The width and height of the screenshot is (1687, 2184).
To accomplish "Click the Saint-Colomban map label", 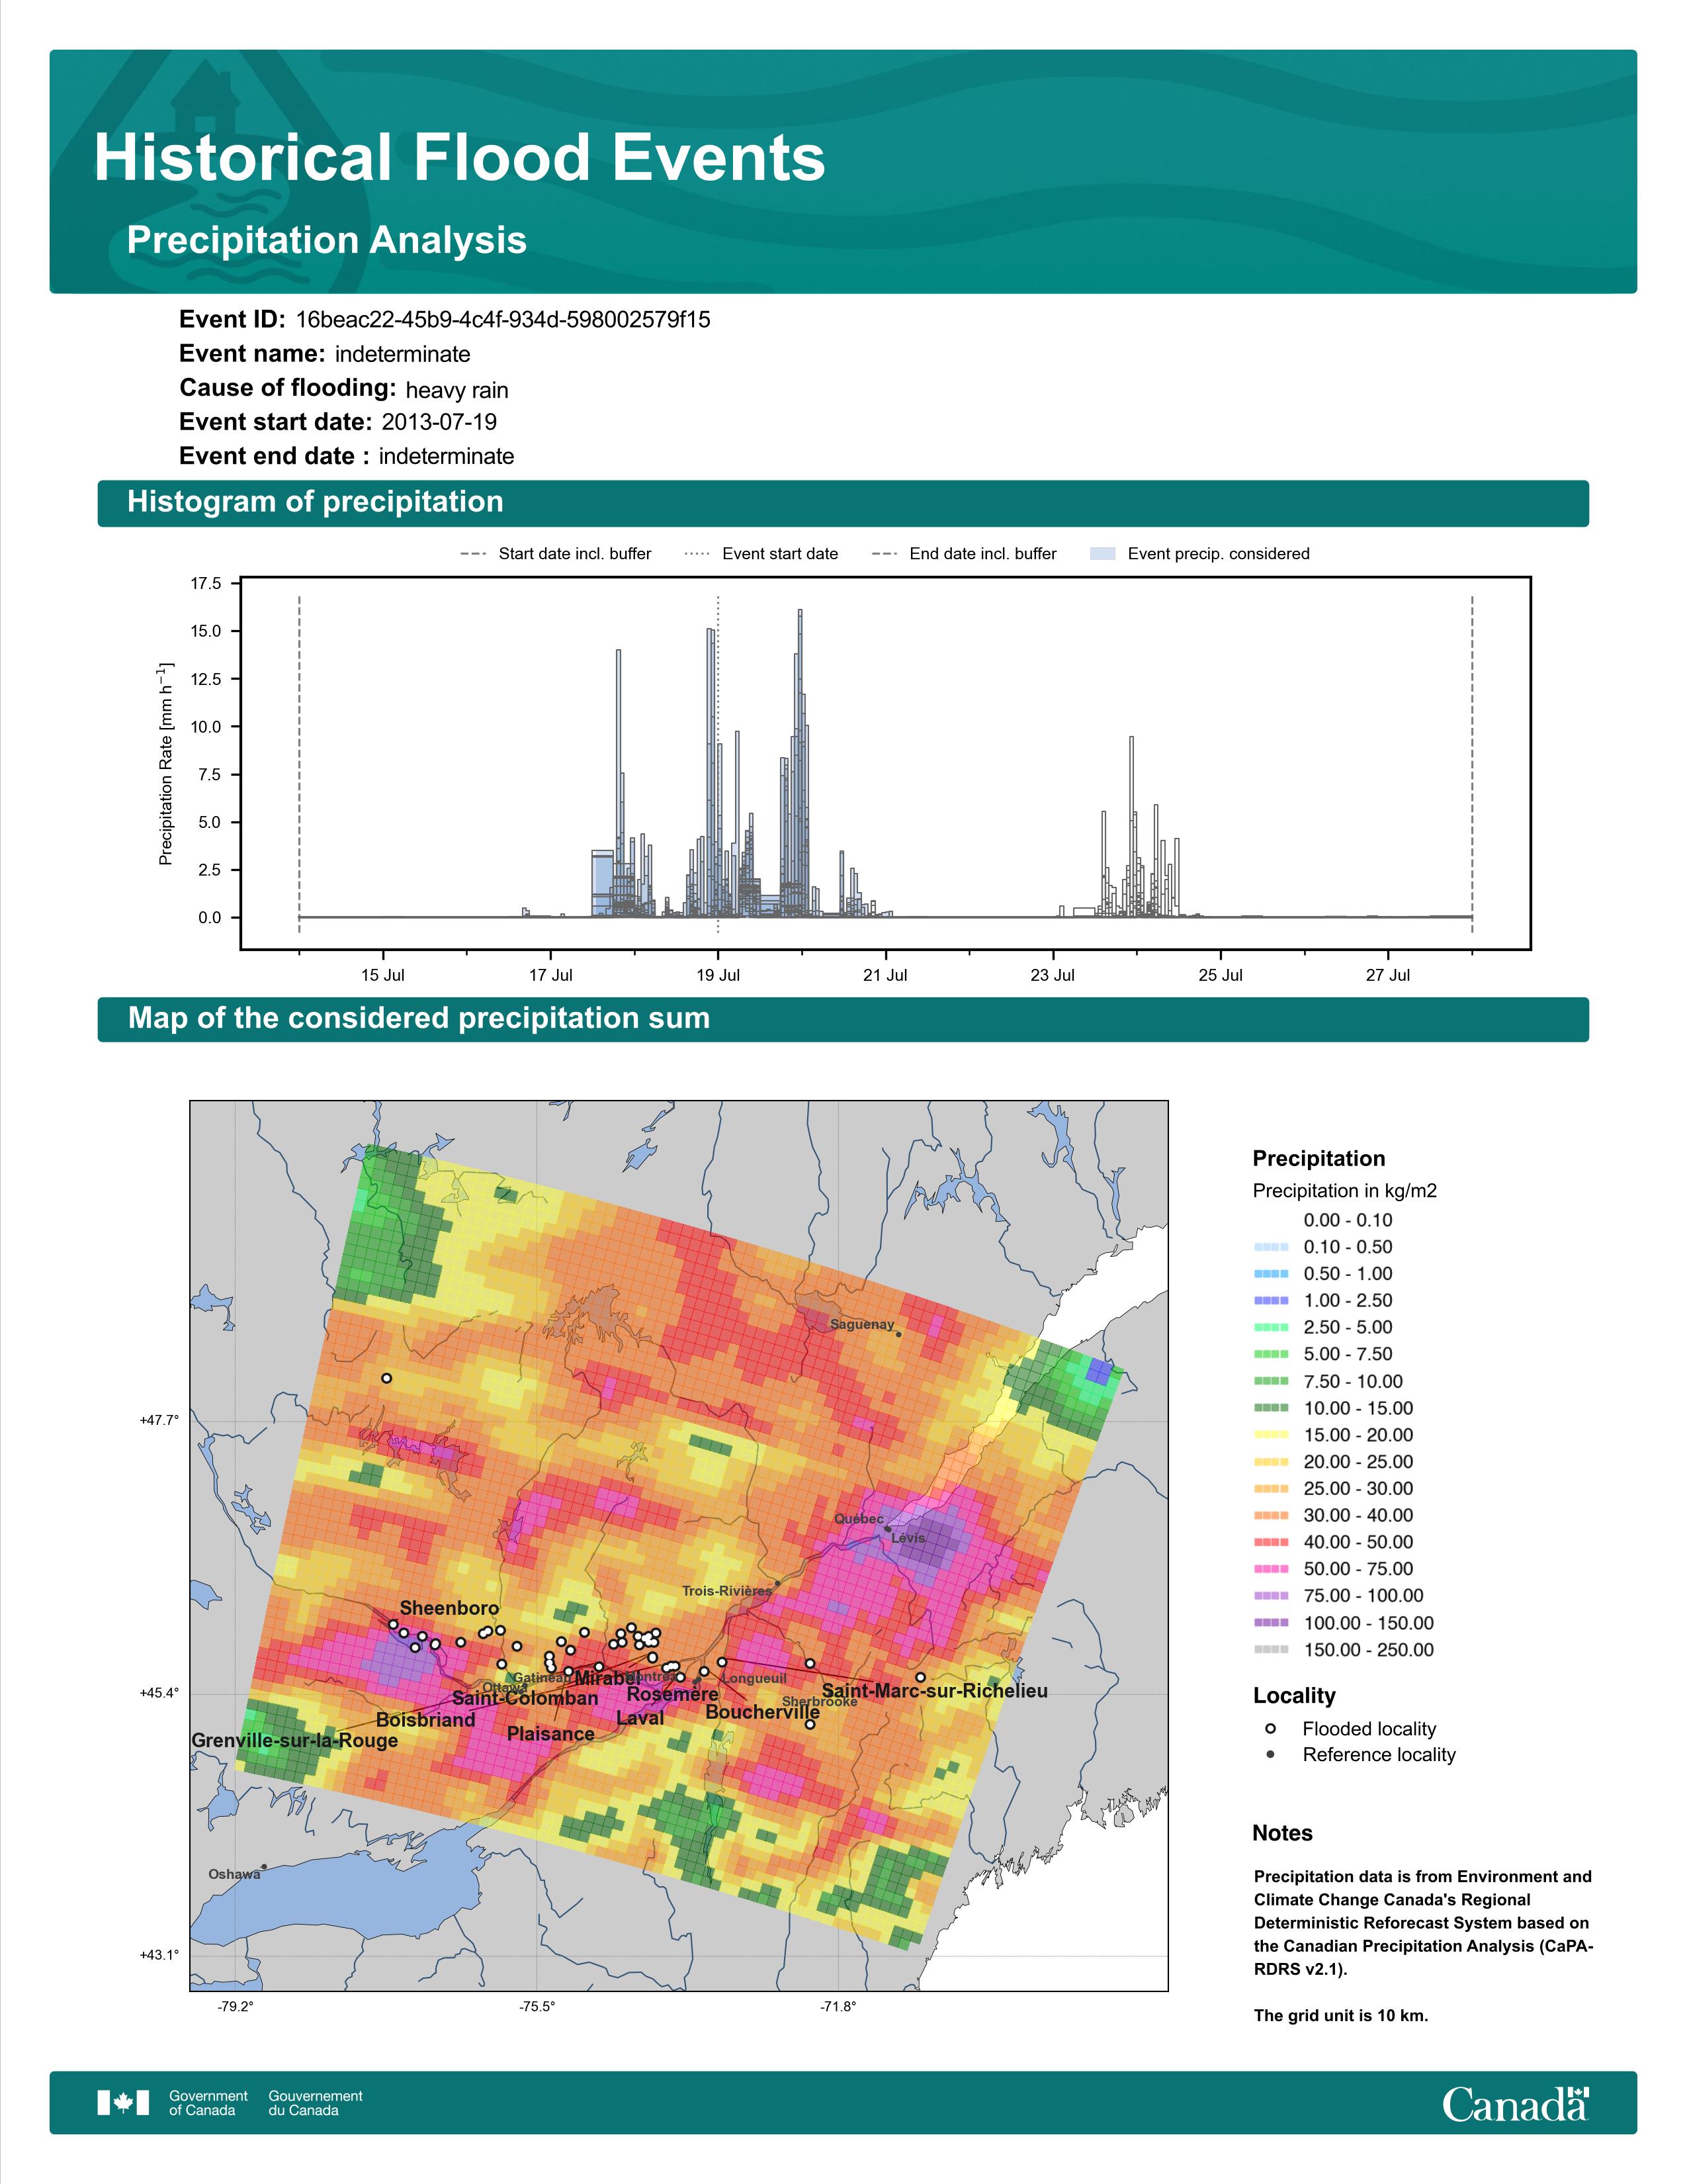I will tap(526, 1698).
